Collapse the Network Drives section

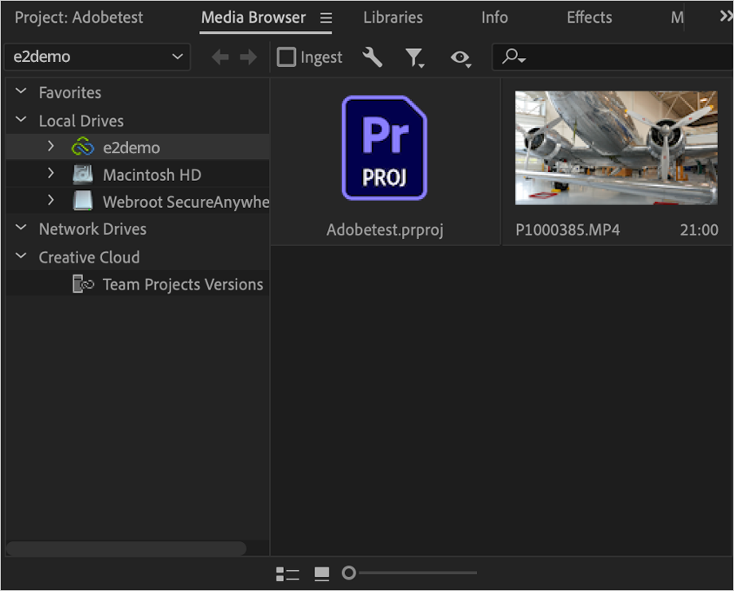[x=21, y=228]
